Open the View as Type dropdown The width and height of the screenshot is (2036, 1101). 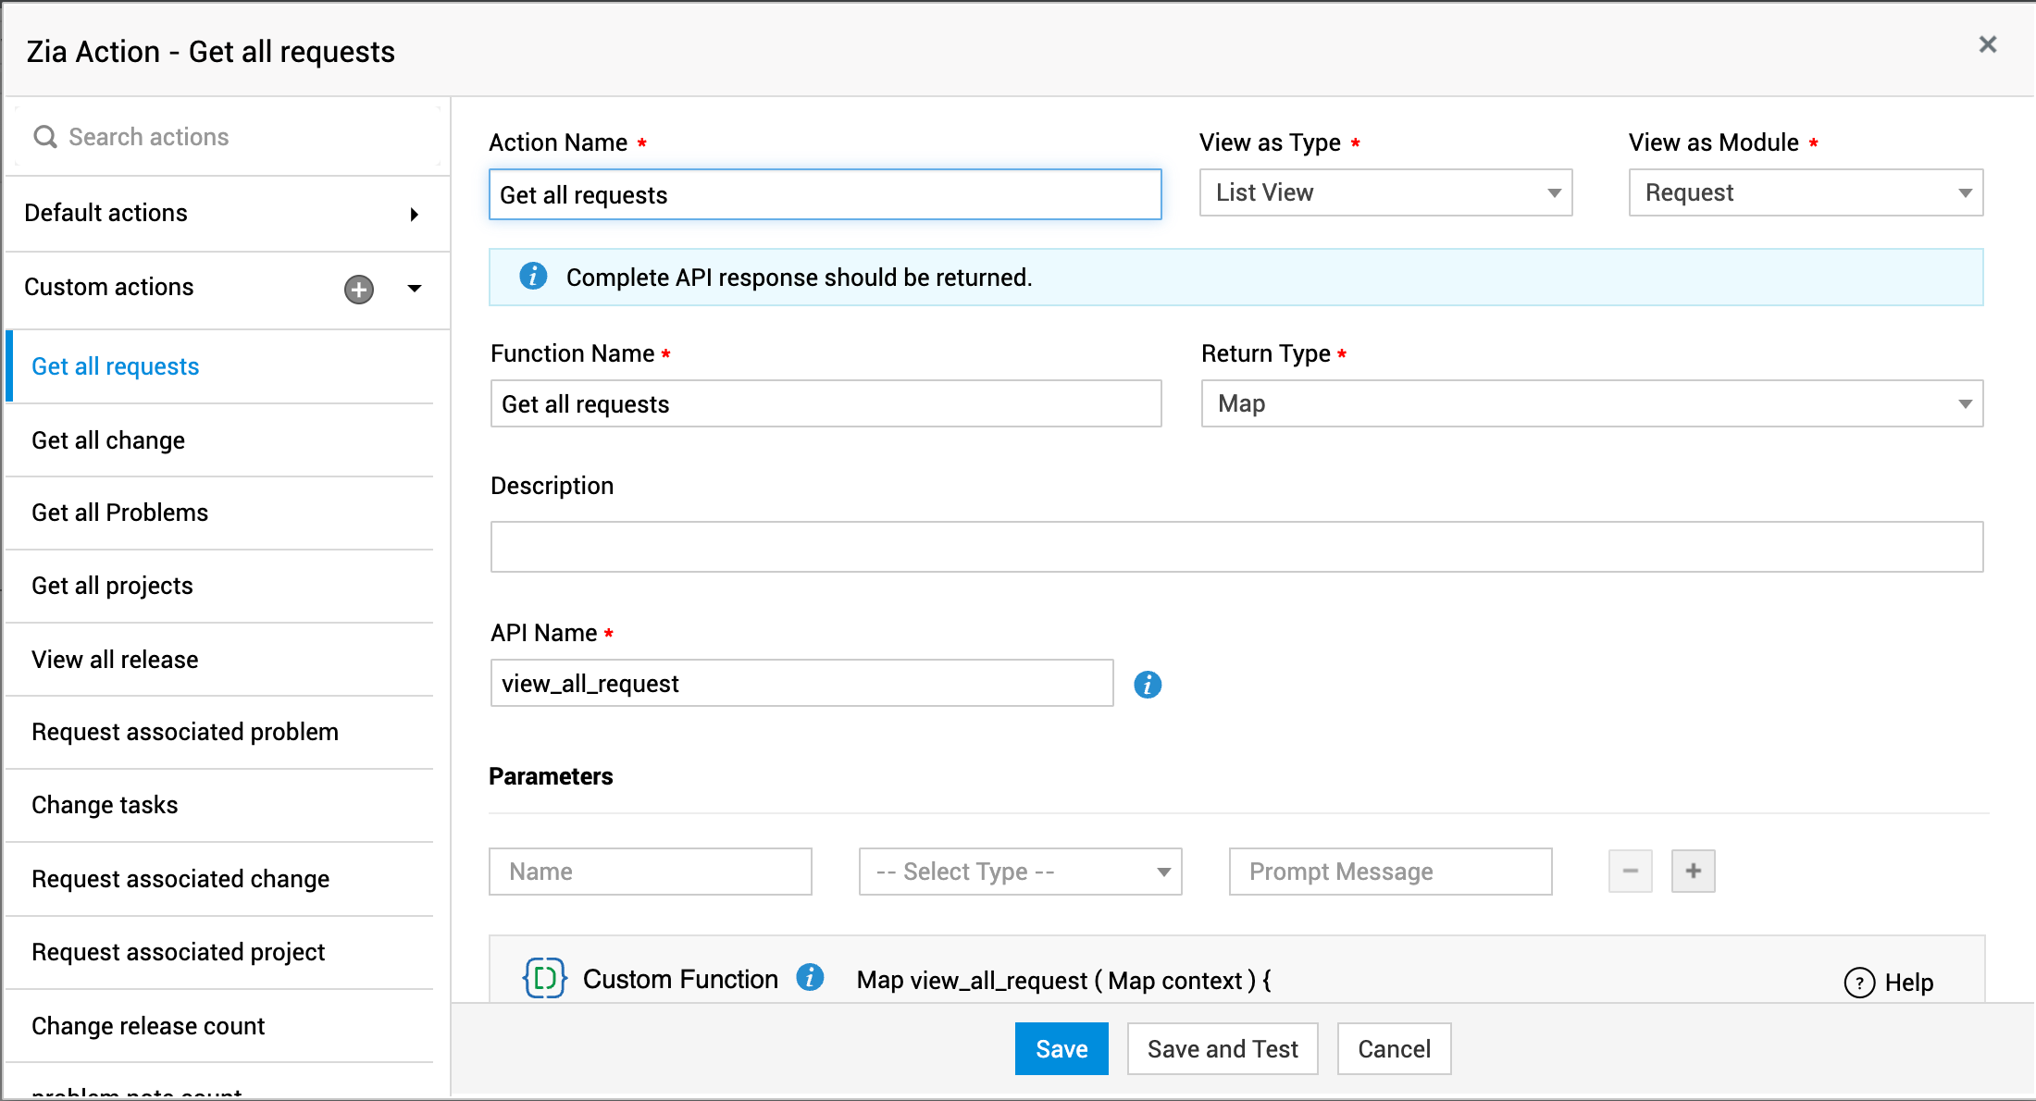1385,192
